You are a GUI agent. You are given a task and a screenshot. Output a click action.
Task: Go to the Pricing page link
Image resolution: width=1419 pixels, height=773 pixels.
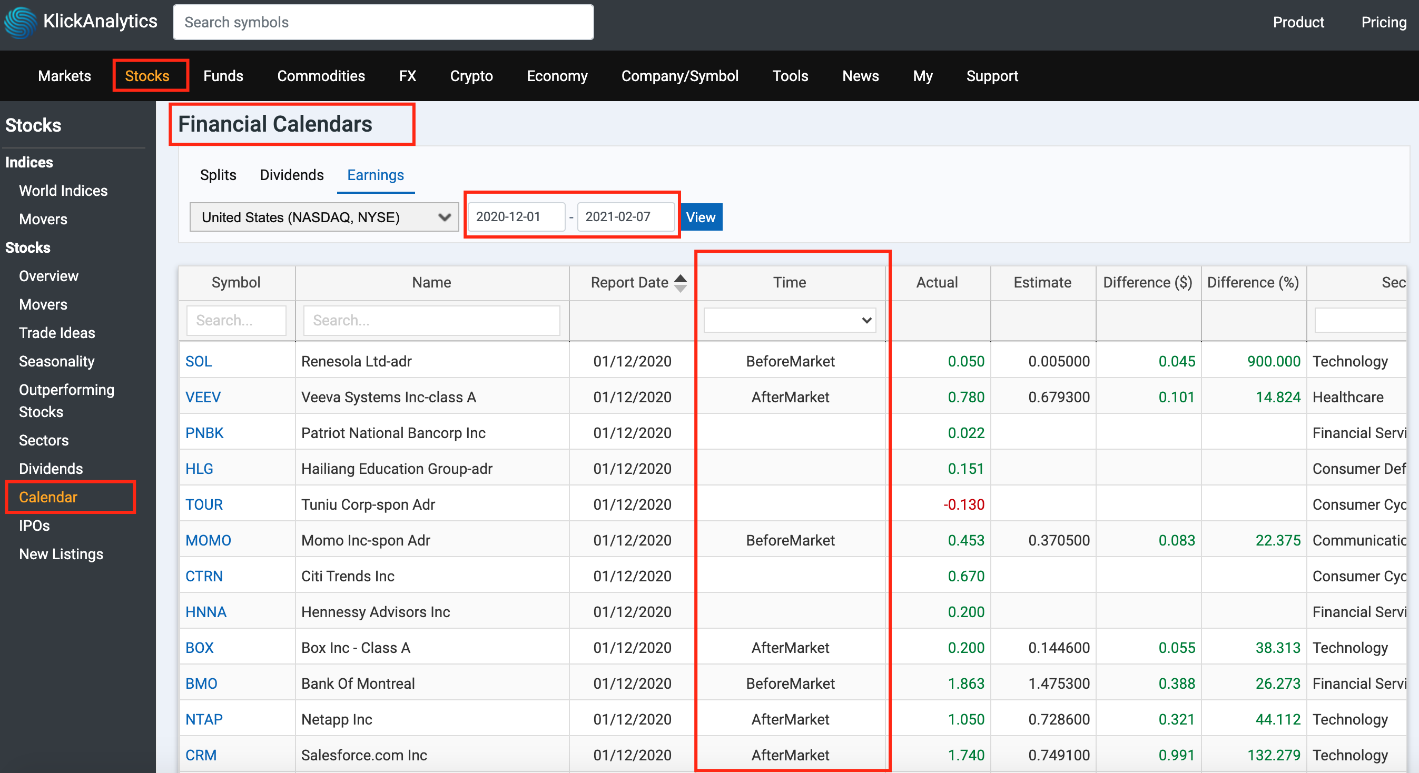[1384, 22]
